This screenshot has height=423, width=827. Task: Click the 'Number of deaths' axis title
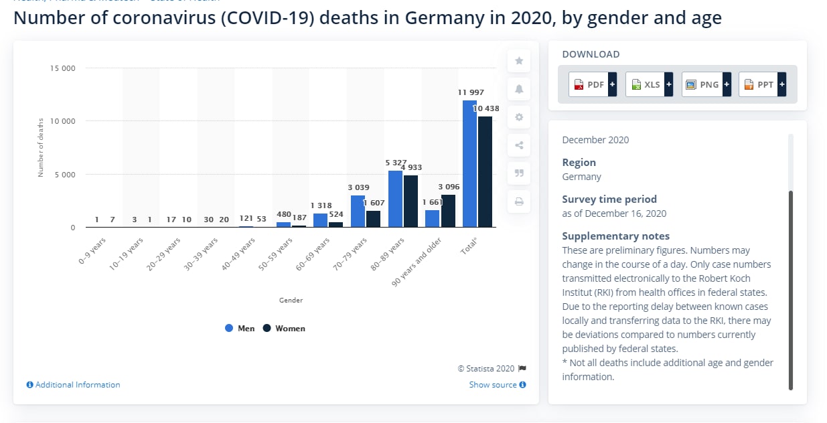tap(40, 147)
